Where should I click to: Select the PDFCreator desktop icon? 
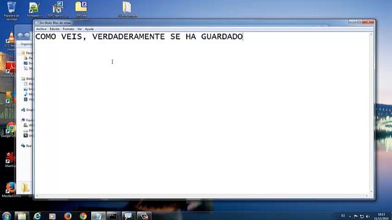pos(58,10)
